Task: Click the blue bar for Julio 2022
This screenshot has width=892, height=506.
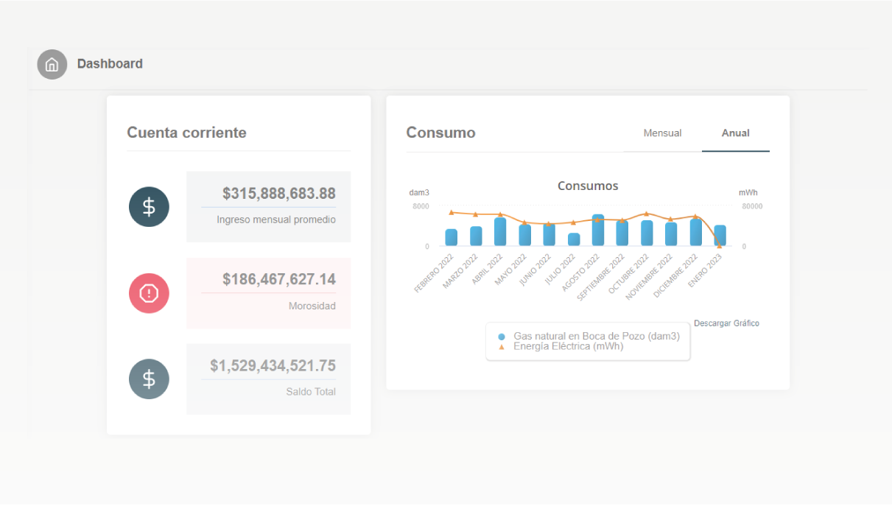Action: (574, 239)
